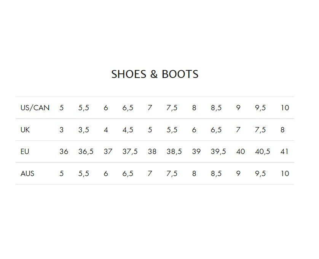Click the AUS row label

(x=27, y=173)
